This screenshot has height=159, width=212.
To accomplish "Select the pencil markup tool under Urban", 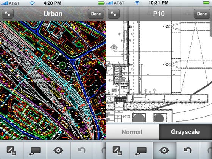I will [11, 150].
